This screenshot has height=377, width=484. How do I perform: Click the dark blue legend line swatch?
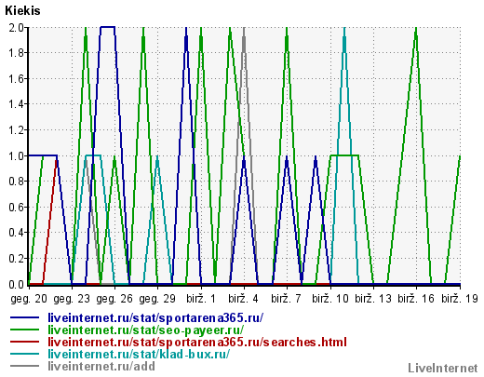click(x=24, y=317)
